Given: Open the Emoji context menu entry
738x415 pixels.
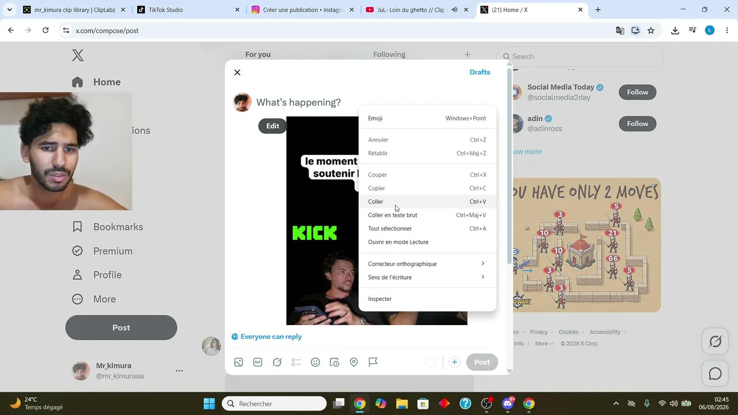Looking at the screenshot, I should coord(427,118).
